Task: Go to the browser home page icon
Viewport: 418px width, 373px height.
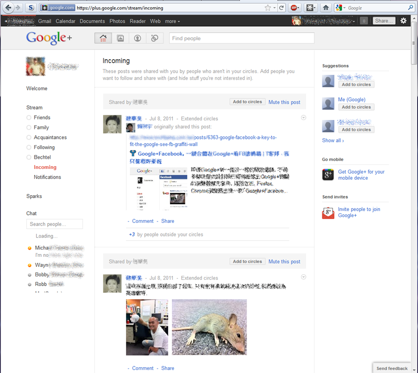Action: [x=326, y=8]
